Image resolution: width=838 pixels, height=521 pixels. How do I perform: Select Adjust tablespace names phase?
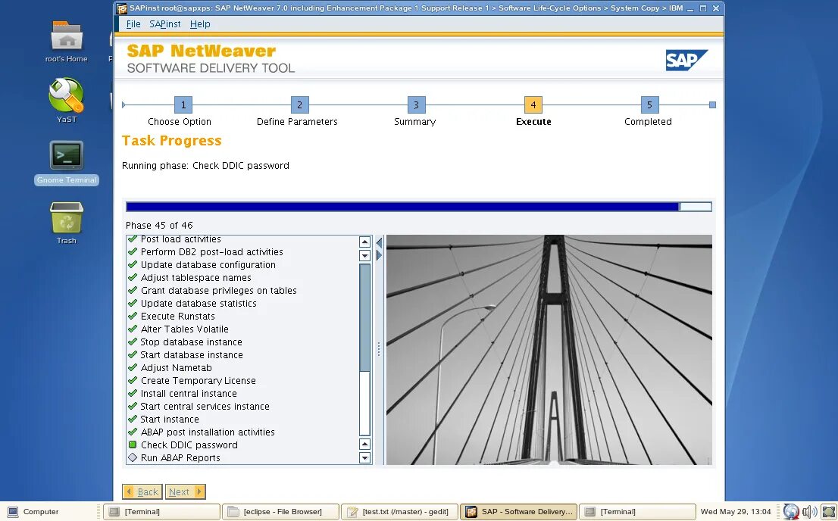coord(195,277)
